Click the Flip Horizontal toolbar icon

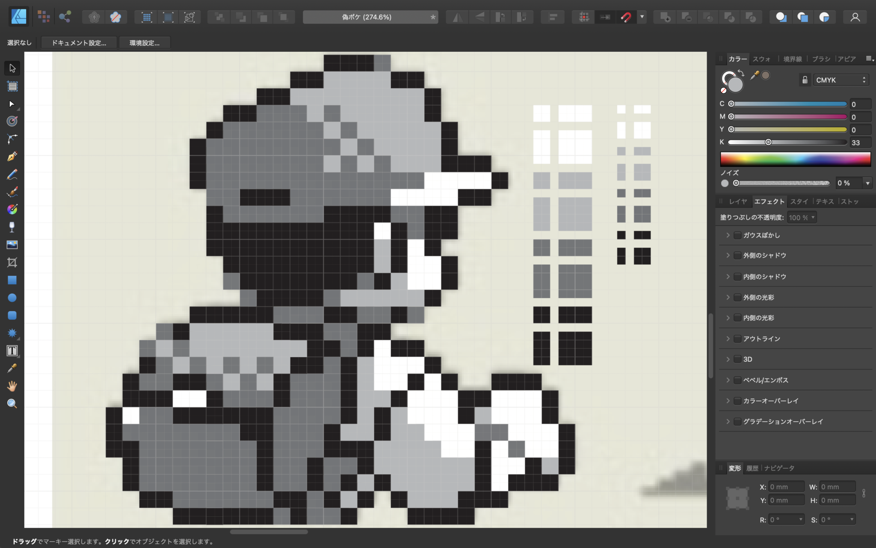click(x=458, y=17)
